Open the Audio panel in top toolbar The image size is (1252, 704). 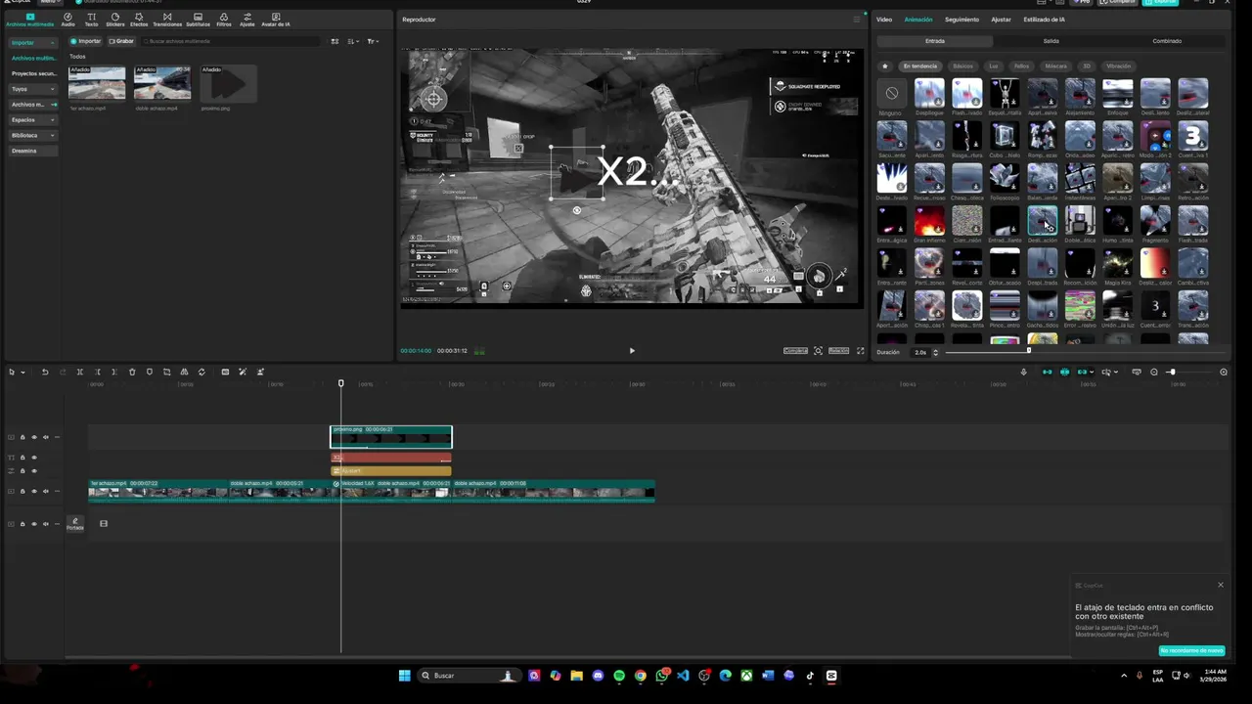click(x=67, y=19)
